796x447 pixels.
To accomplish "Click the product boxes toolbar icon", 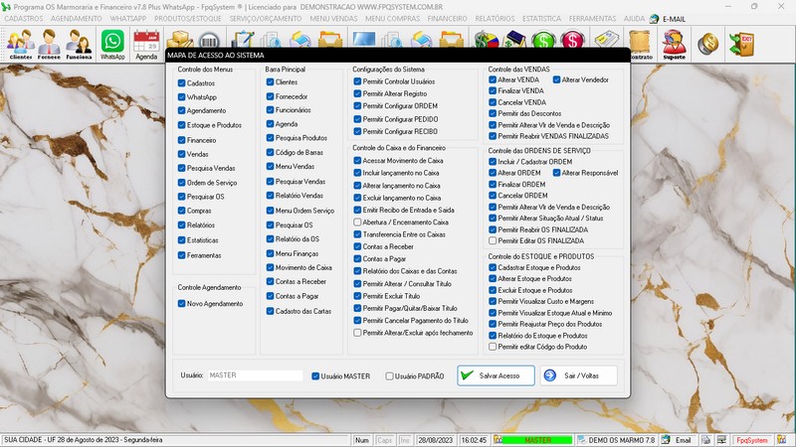I will point(180,40).
